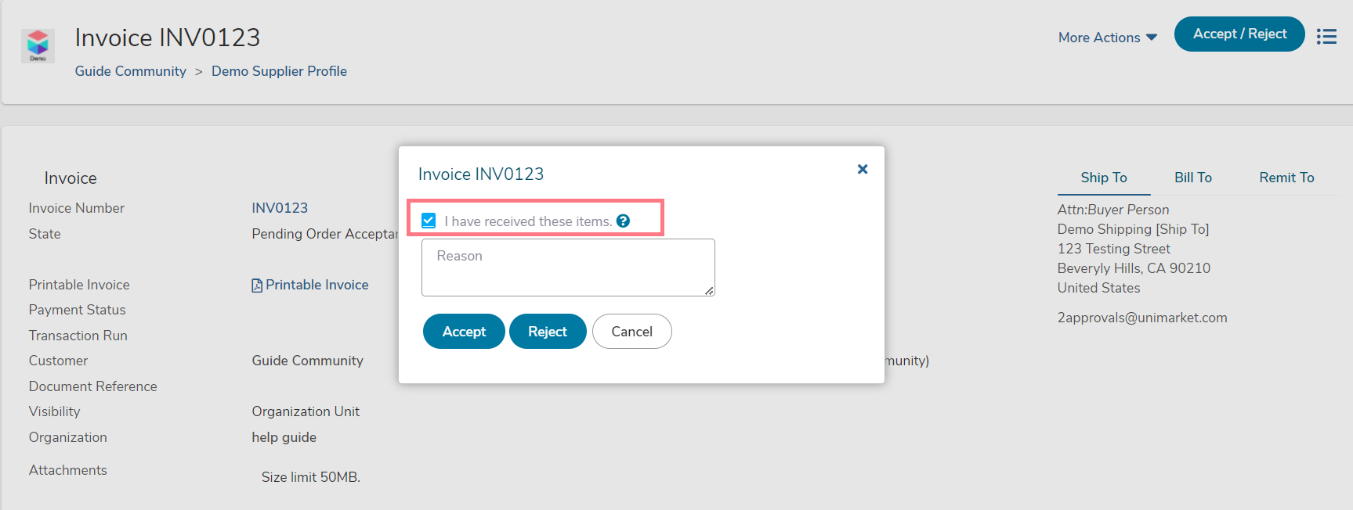Click the Accept / Reject button

coord(1239,34)
